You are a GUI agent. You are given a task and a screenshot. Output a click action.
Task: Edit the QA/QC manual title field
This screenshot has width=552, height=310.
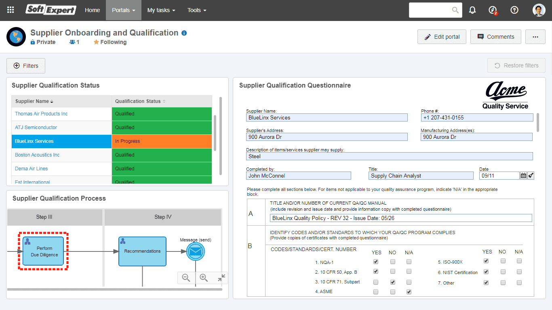click(401, 218)
